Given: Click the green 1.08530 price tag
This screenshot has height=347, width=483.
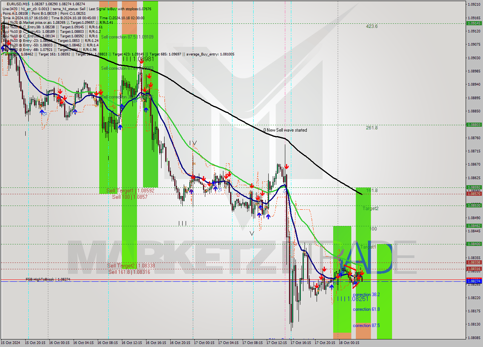Looking at the screenshot, I should coord(474,205).
